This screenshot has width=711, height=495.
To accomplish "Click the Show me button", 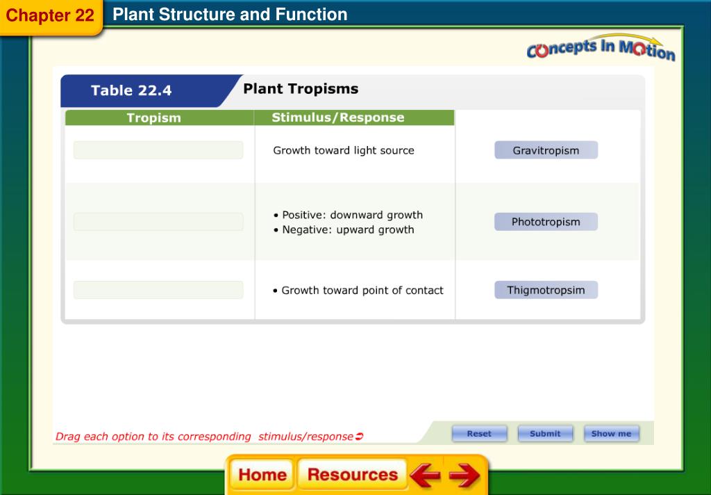I will (611, 434).
